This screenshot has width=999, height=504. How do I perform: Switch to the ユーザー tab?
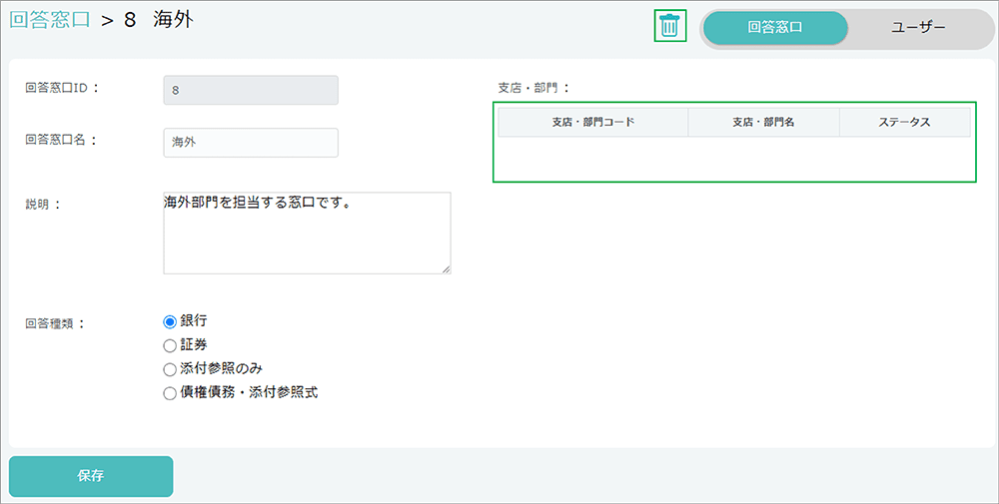tap(917, 28)
